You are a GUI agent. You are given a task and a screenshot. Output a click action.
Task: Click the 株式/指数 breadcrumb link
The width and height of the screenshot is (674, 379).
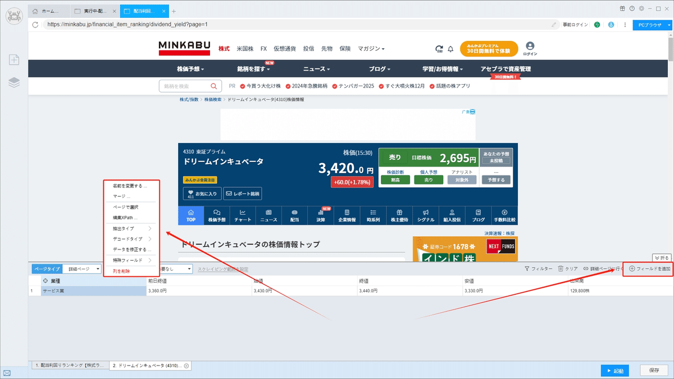tap(189, 99)
